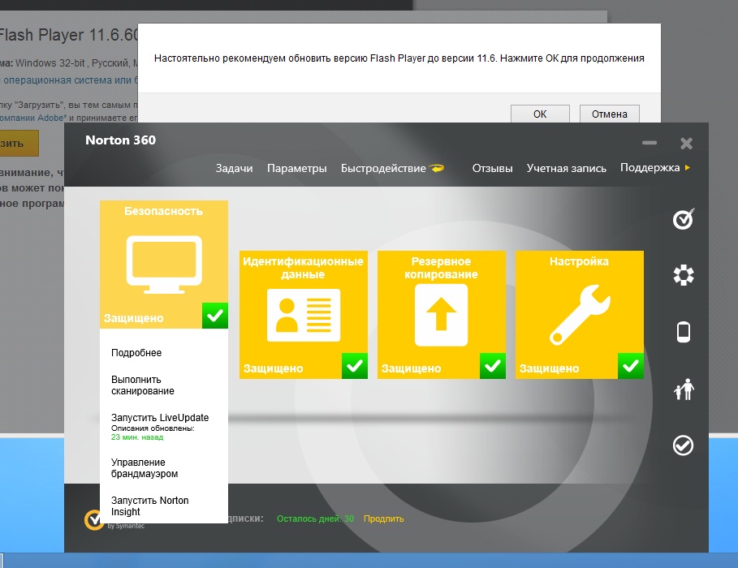Click Защищено status on Идентификационные данные tile
This screenshot has height=568, width=738.
pos(273,368)
